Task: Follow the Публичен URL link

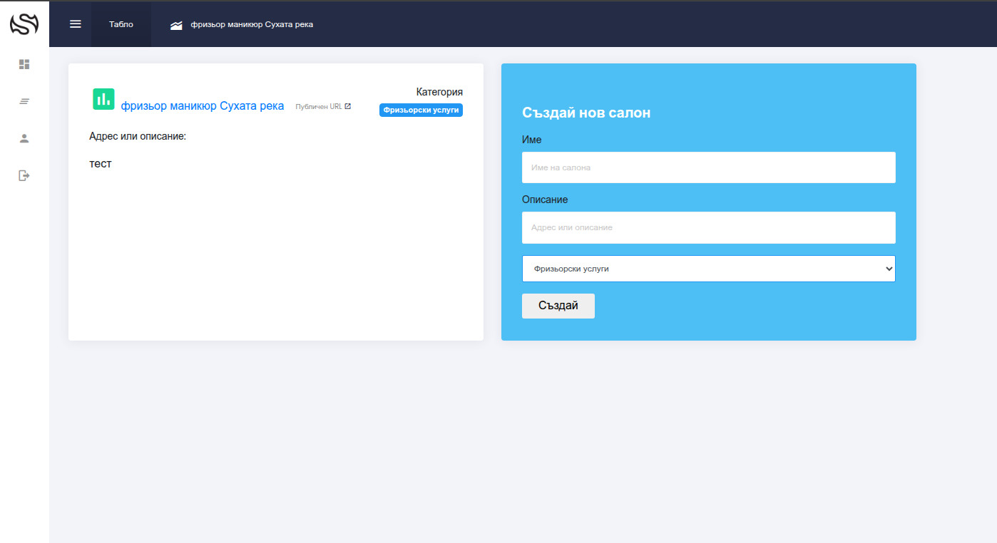Action: [x=319, y=106]
